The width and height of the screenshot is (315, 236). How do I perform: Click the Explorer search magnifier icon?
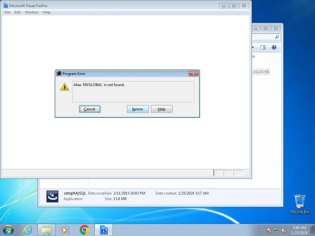click(277, 37)
